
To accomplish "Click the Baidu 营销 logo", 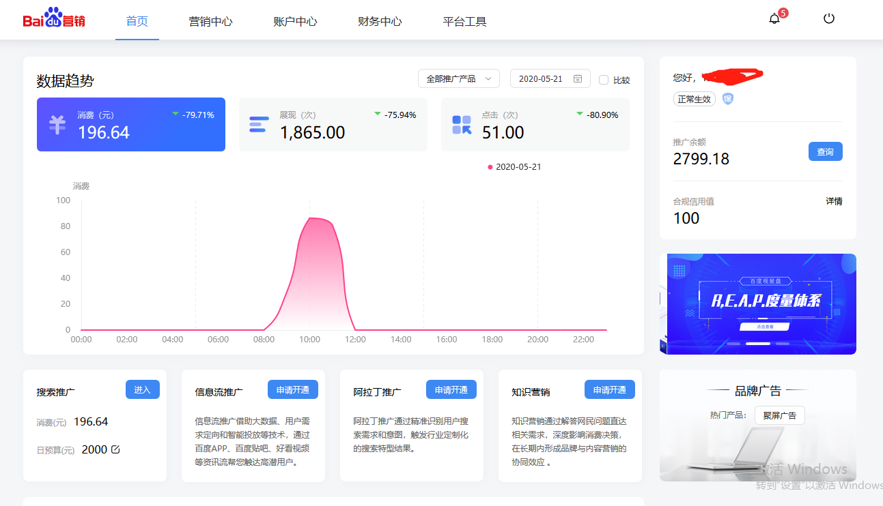I will tap(54, 20).
